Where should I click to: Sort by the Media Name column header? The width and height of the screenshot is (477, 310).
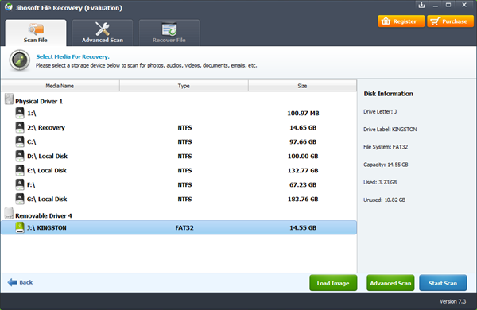[60, 86]
